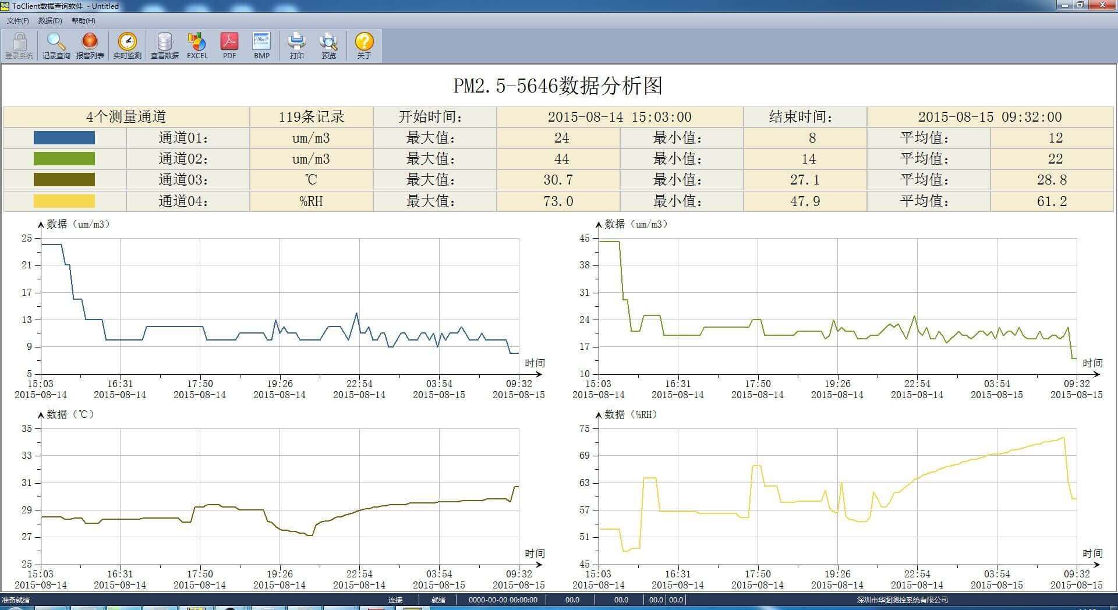Pick the yellow 通道04 color swatch

tap(64, 201)
